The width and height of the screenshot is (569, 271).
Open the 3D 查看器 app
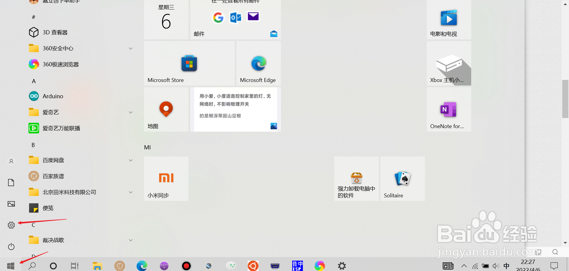[80, 32]
